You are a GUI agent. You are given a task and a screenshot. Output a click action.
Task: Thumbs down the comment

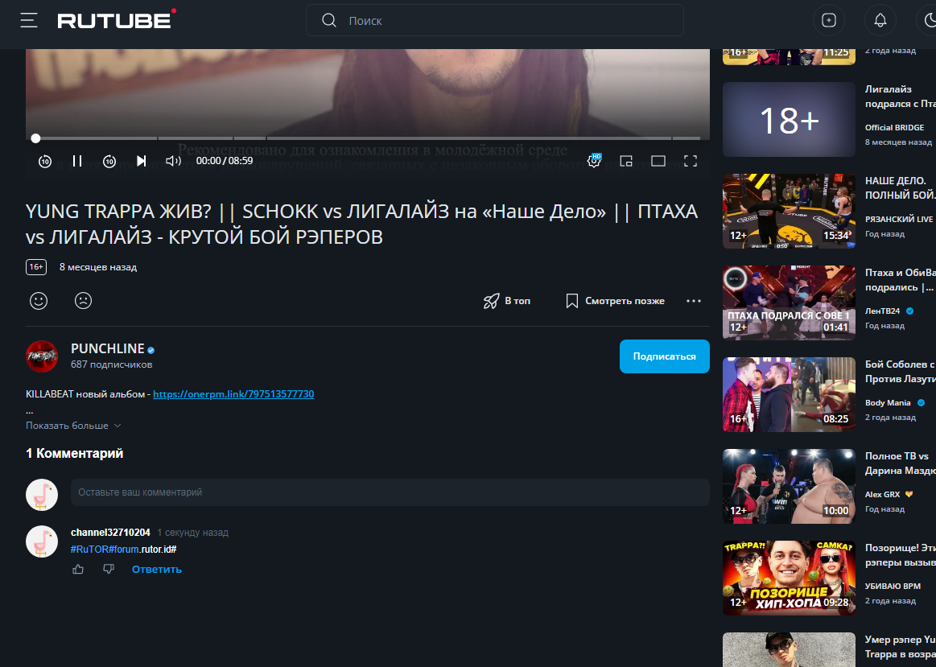point(109,569)
